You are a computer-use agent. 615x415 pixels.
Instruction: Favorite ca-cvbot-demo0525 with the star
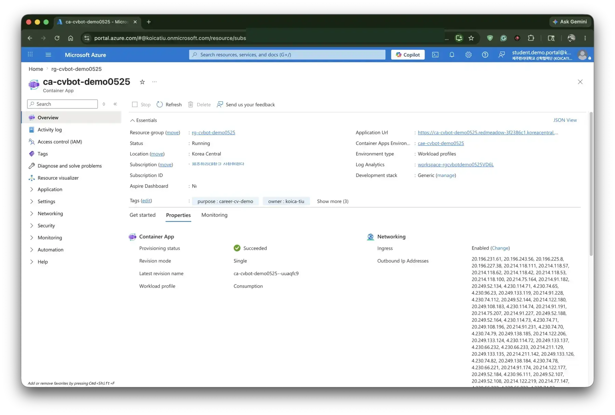coord(142,82)
